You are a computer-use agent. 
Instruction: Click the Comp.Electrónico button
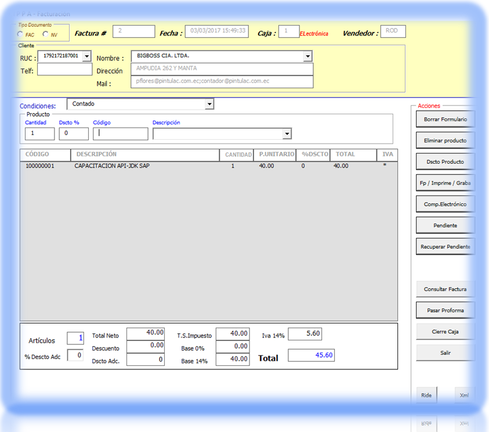(x=445, y=204)
